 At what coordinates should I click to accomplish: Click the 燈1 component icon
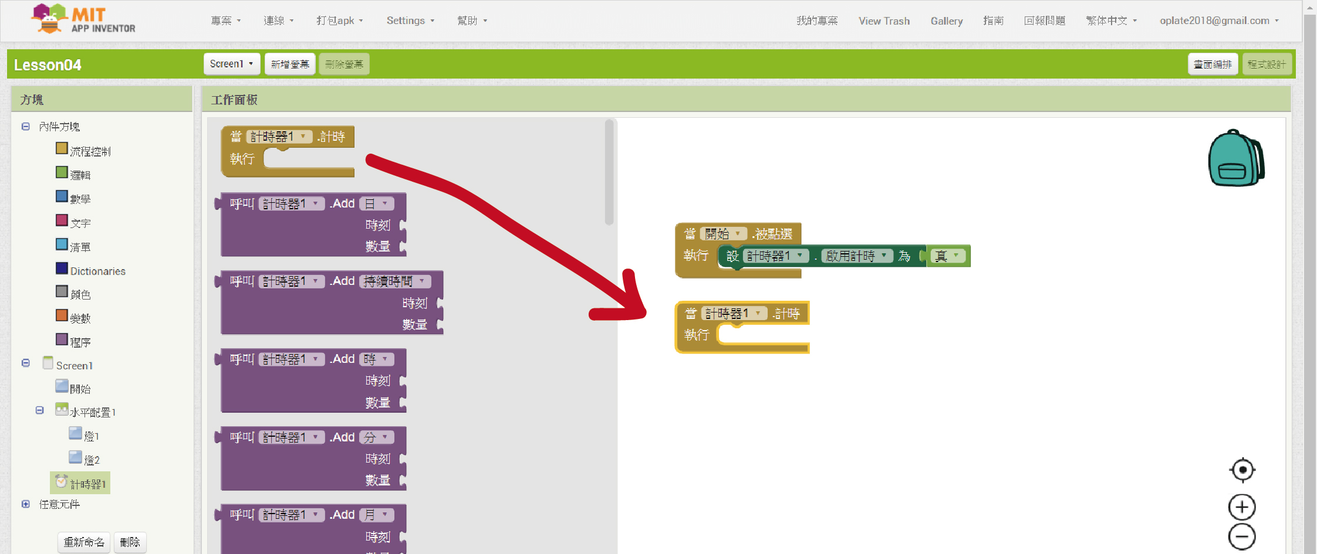[x=75, y=433]
